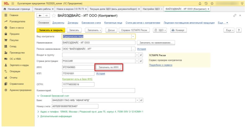Open the Отчеты section
This screenshot has width=247, height=127.
tap(14, 78)
